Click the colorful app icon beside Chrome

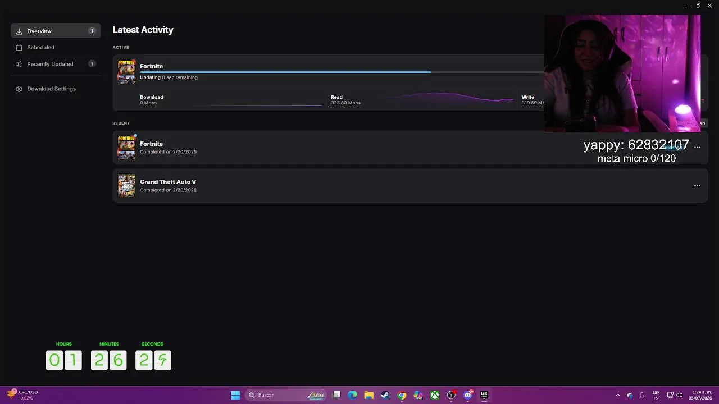pos(418,395)
